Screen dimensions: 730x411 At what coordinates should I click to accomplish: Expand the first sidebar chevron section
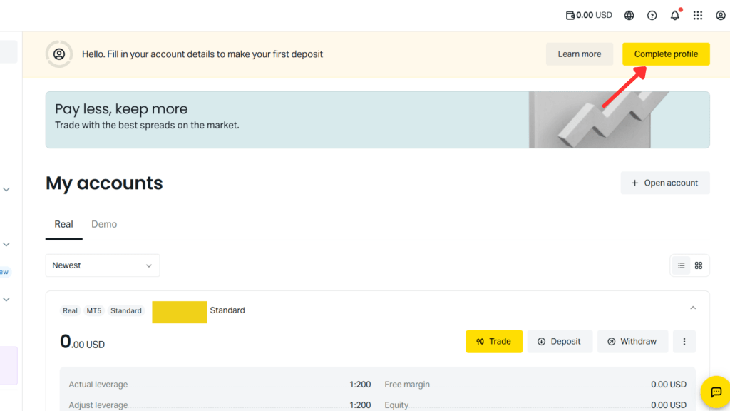click(6, 190)
